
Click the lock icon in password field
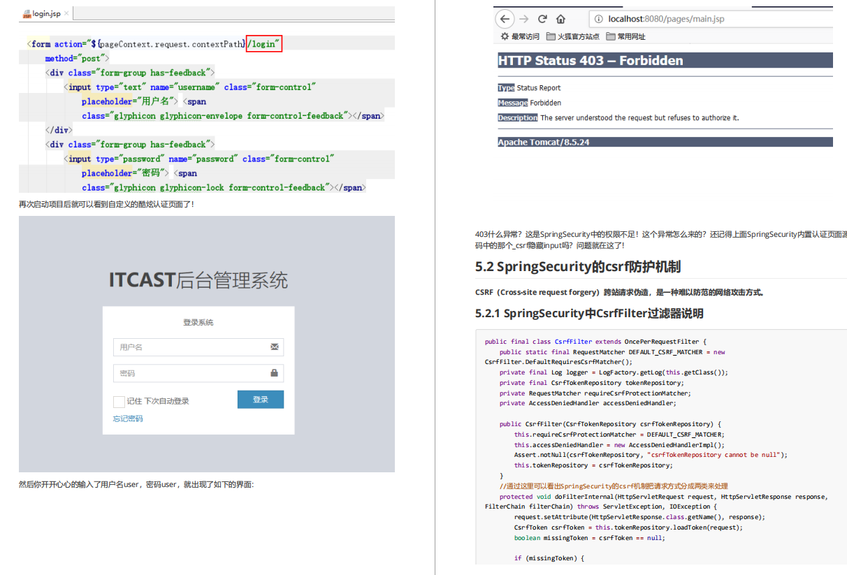tap(274, 373)
